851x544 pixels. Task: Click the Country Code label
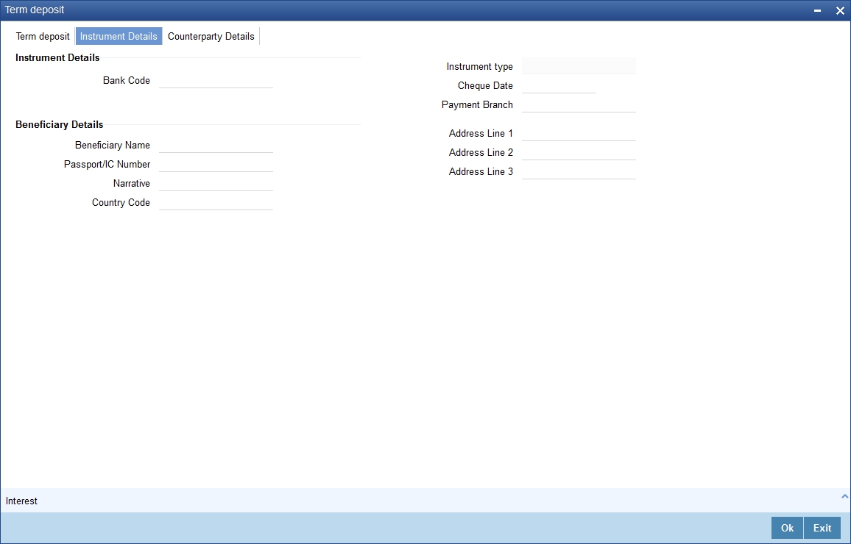click(x=121, y=202)
